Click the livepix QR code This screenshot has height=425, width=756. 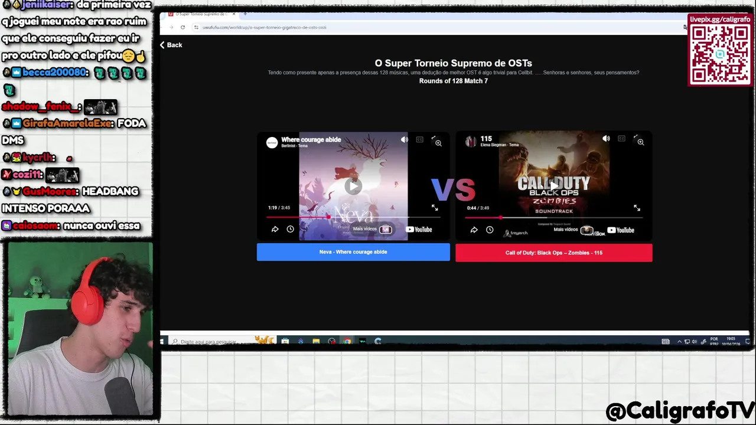pyautogui.click(x=720, y=54)
